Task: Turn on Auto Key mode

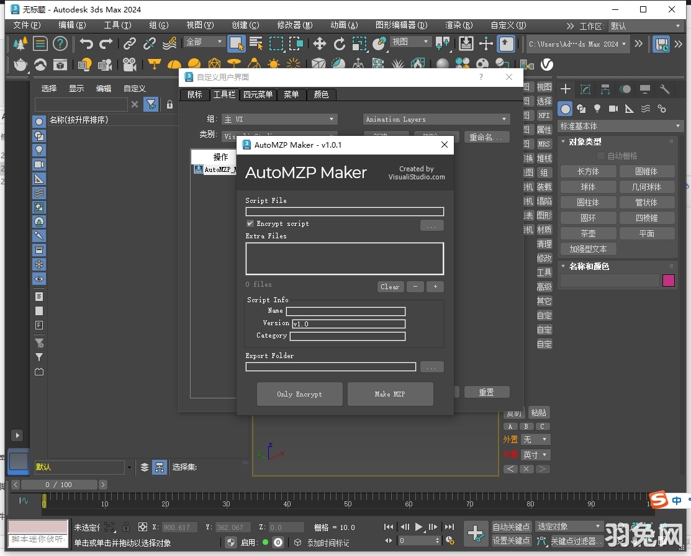Action: coord(511,526)
